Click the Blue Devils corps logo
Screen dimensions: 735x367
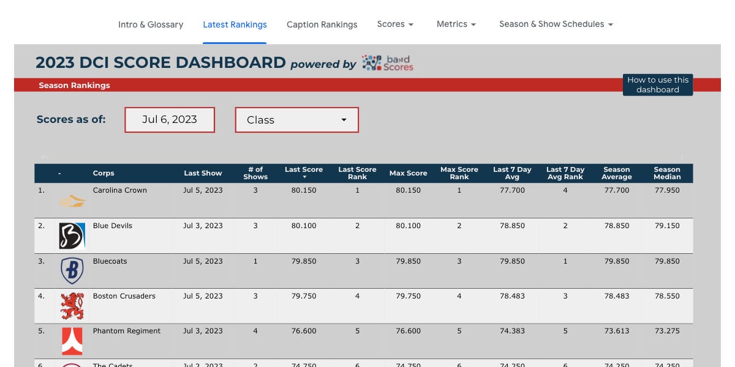(x=72, y=235)
